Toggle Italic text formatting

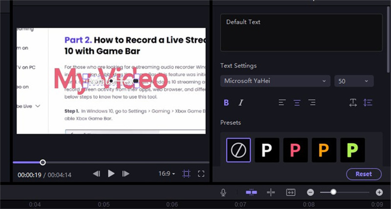click(240, 102)
